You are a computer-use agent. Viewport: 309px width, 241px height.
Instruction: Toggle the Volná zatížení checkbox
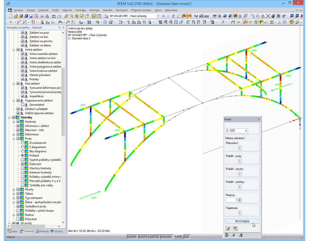(x=18, y=50)
